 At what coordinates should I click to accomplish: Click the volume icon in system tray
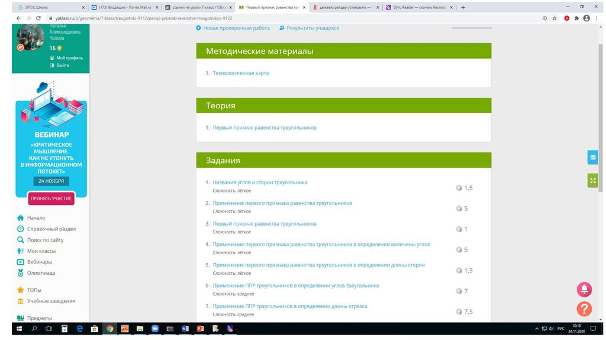pos(552,329)
